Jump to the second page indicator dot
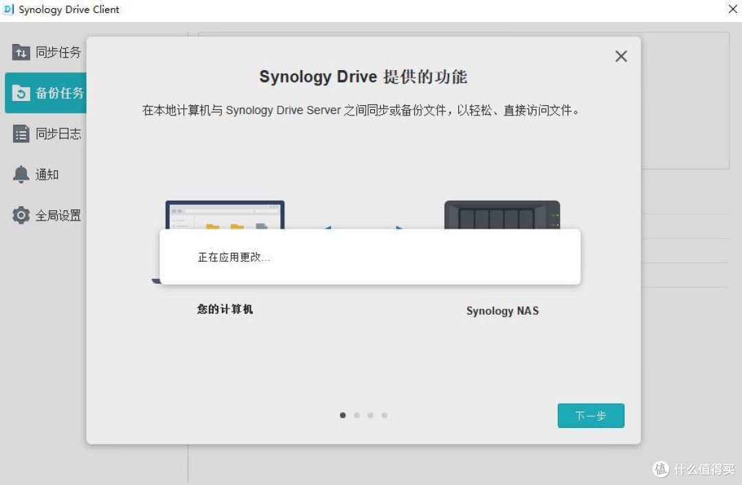This screenshot has height=485, width=742. (357, 416)
